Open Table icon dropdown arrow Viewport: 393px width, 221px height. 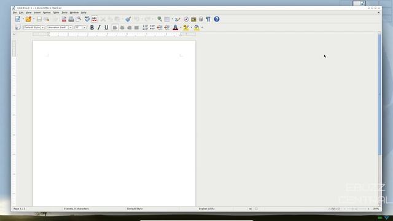tap(172, 19)
